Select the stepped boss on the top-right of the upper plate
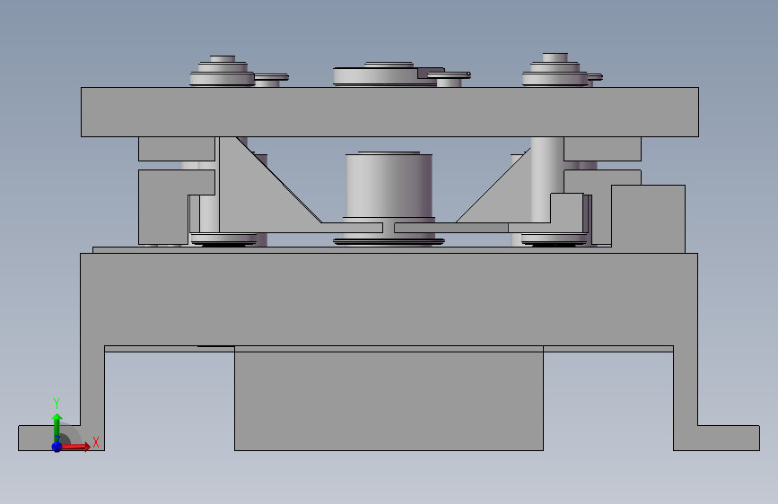Image resolution: width=778 pixels, height=504 pixels. point(555,70)
